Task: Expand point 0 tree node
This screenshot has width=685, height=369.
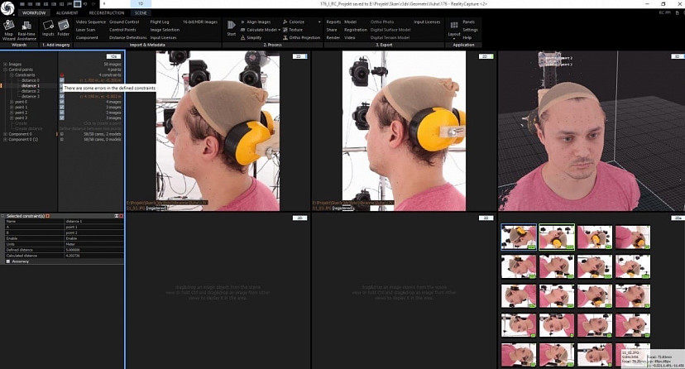Action: 12,102
